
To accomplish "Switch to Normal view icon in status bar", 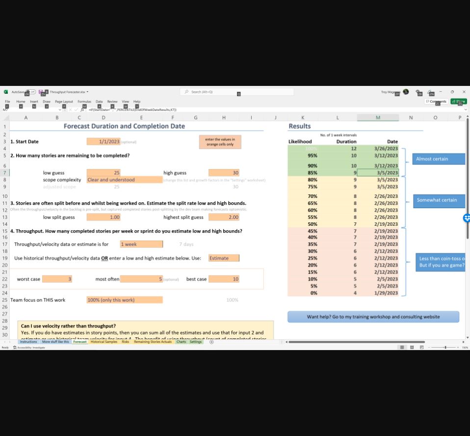I will tap(402, 347).
